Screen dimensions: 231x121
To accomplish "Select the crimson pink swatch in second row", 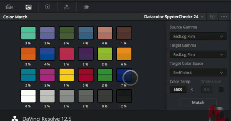I will coord(67,54).
